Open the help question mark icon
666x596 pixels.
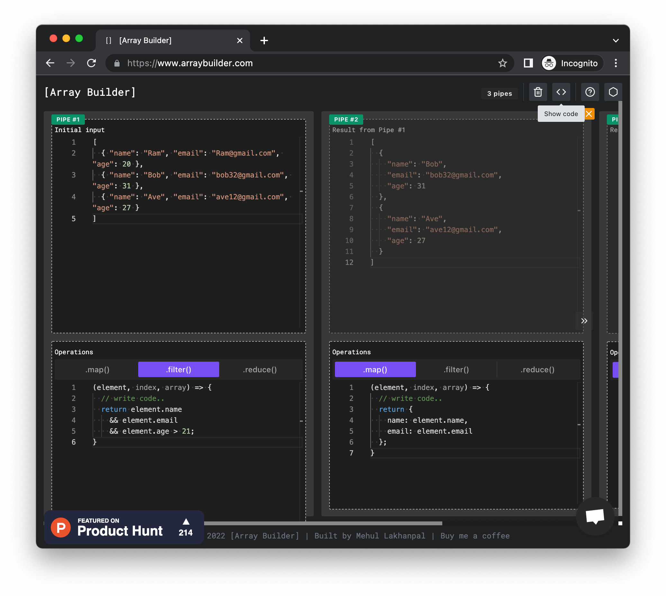tap(590, 92)
